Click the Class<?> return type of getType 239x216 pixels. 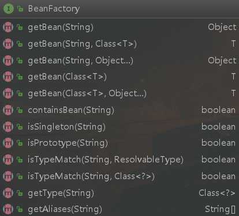click(x=217, y=193)
